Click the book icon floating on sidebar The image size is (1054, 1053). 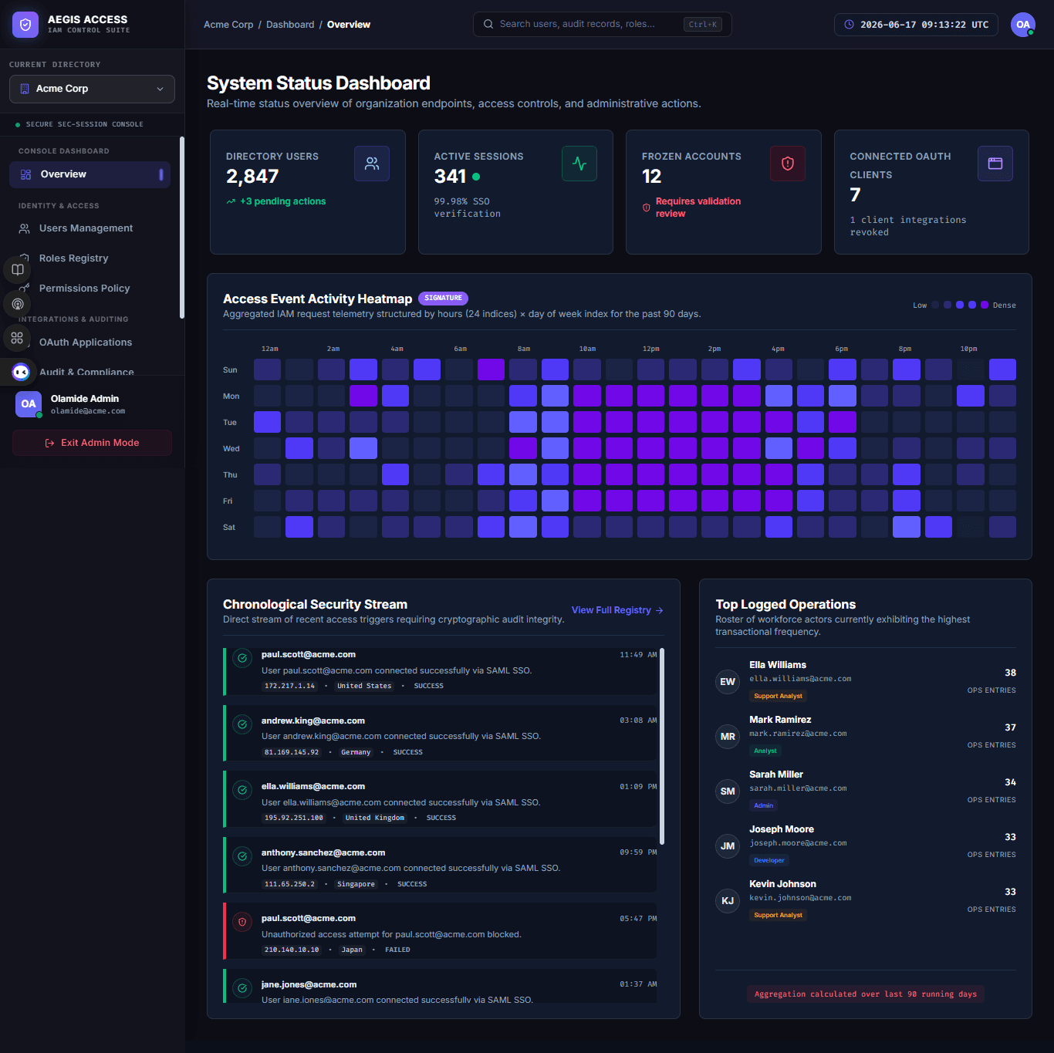tap(18, 270)
